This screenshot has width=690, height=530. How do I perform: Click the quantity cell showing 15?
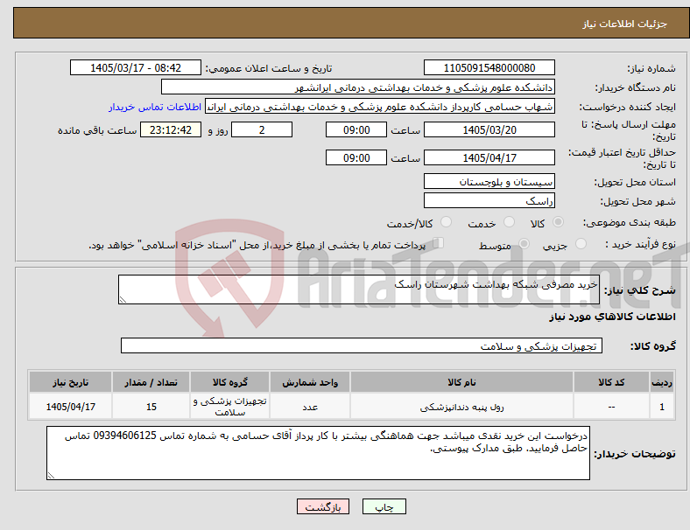151,407
